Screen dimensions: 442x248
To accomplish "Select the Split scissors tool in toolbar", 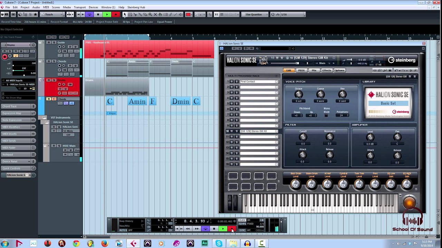I will click(135, 14).
